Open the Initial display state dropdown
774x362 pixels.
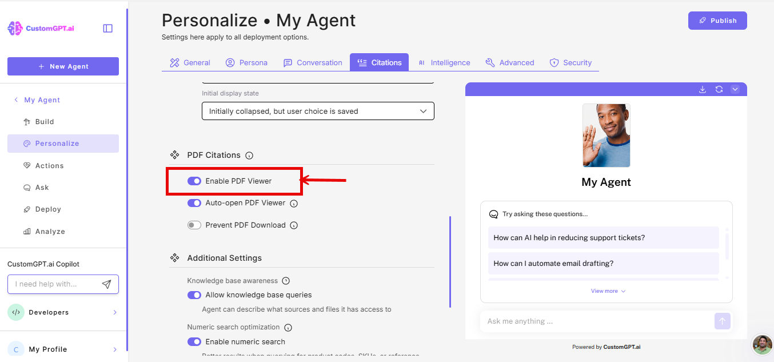[318, 110]
